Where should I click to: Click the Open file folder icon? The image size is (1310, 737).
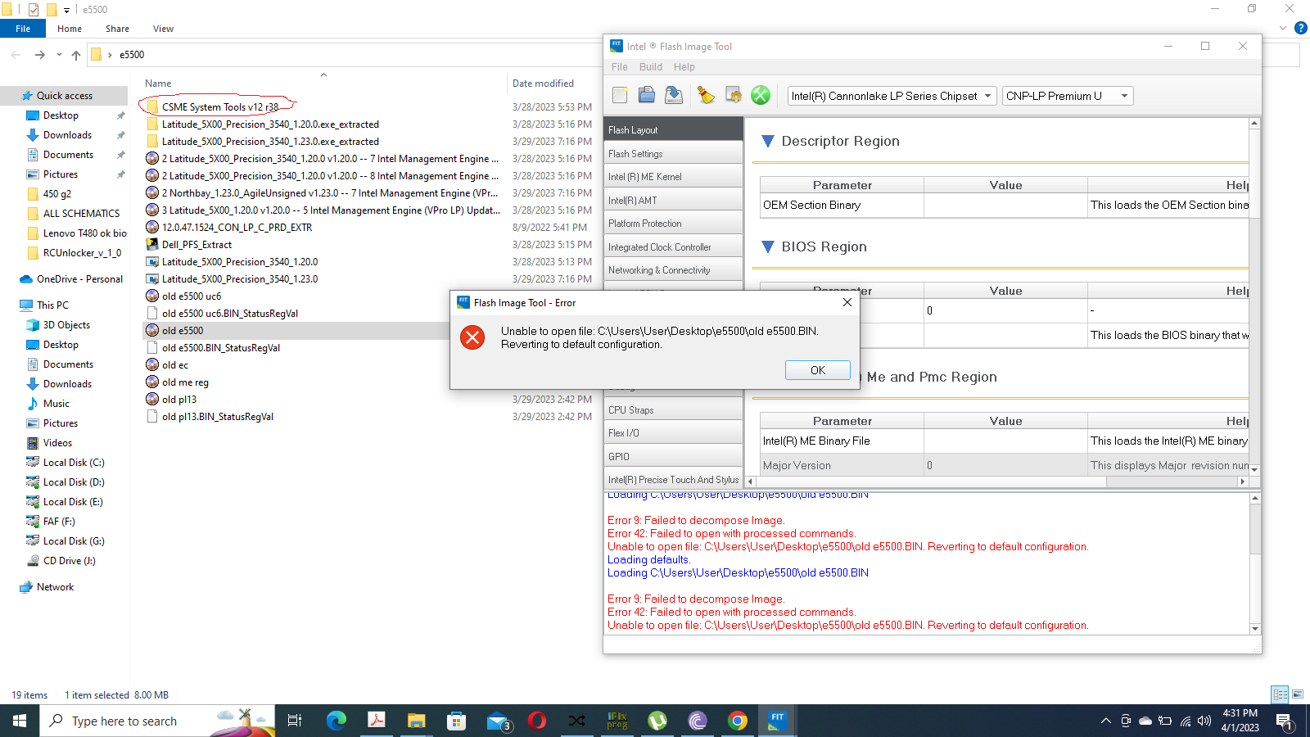coord(647,95)
